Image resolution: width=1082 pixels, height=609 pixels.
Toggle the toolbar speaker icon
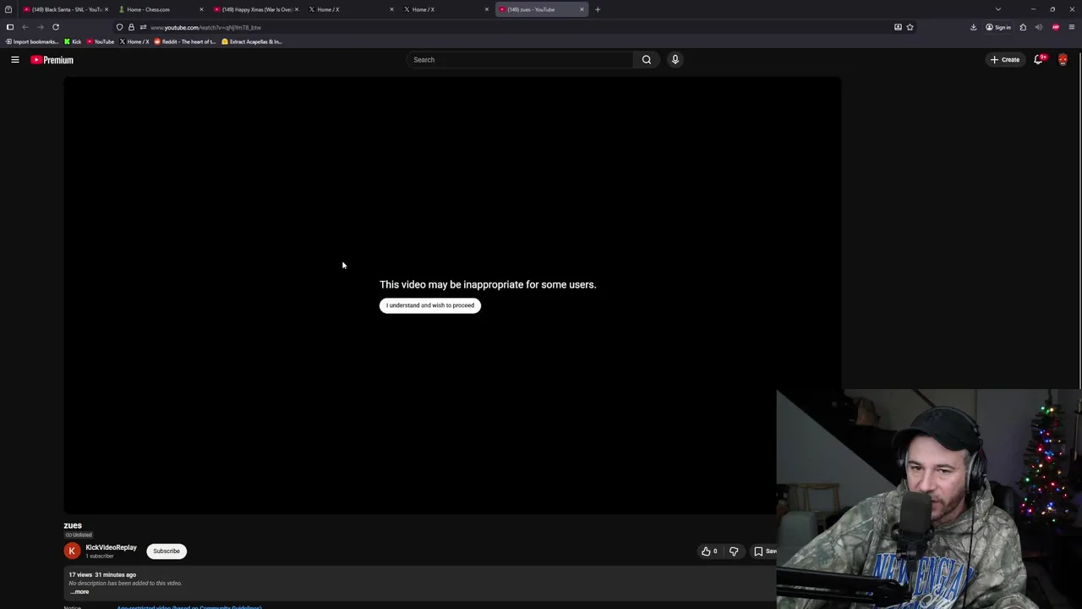click(x=1039, y=27)
